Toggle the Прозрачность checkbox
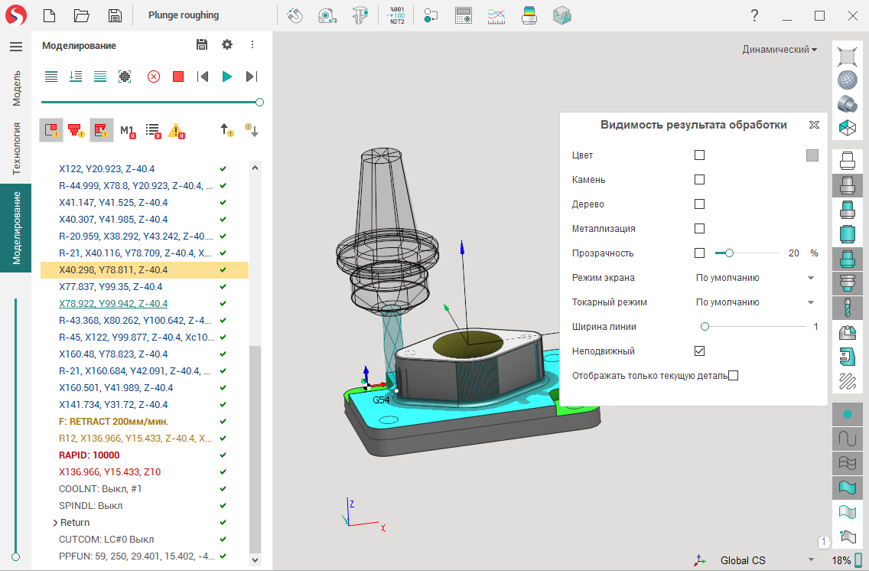 (x=699, y=253)
